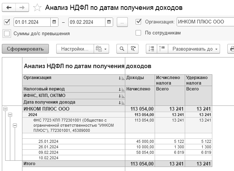
Task: Click the find next icon
Action: (133, 49)
